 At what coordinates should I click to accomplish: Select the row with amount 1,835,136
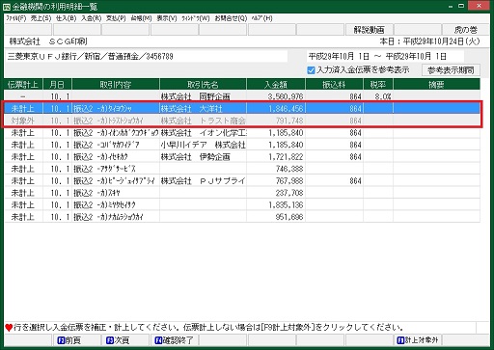pos(242,205)
